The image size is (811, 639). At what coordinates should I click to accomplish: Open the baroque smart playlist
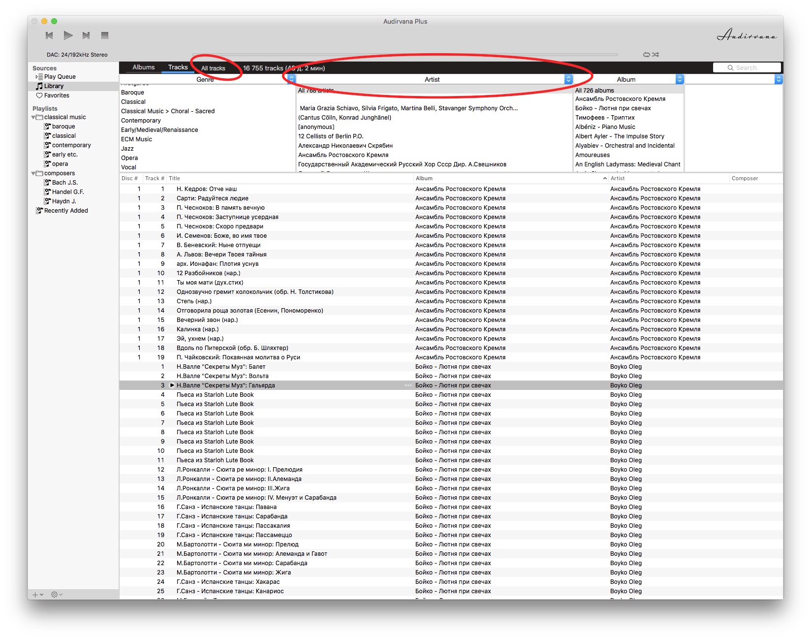[x=63, y=127]
